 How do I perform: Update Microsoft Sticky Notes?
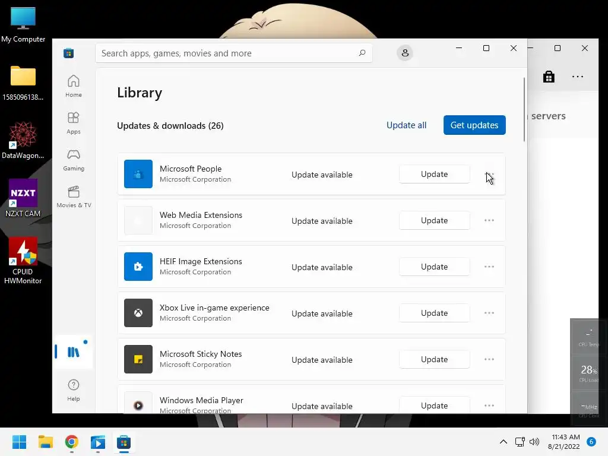tap(434, 359)
